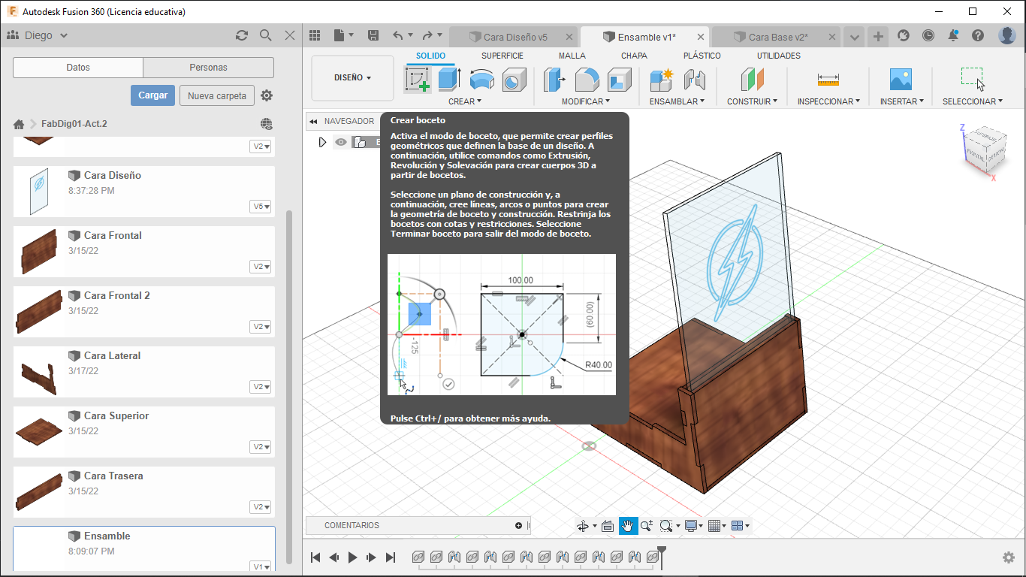Click the Cargar button
Screen dimensions: 1026x577
click(152, 95)
